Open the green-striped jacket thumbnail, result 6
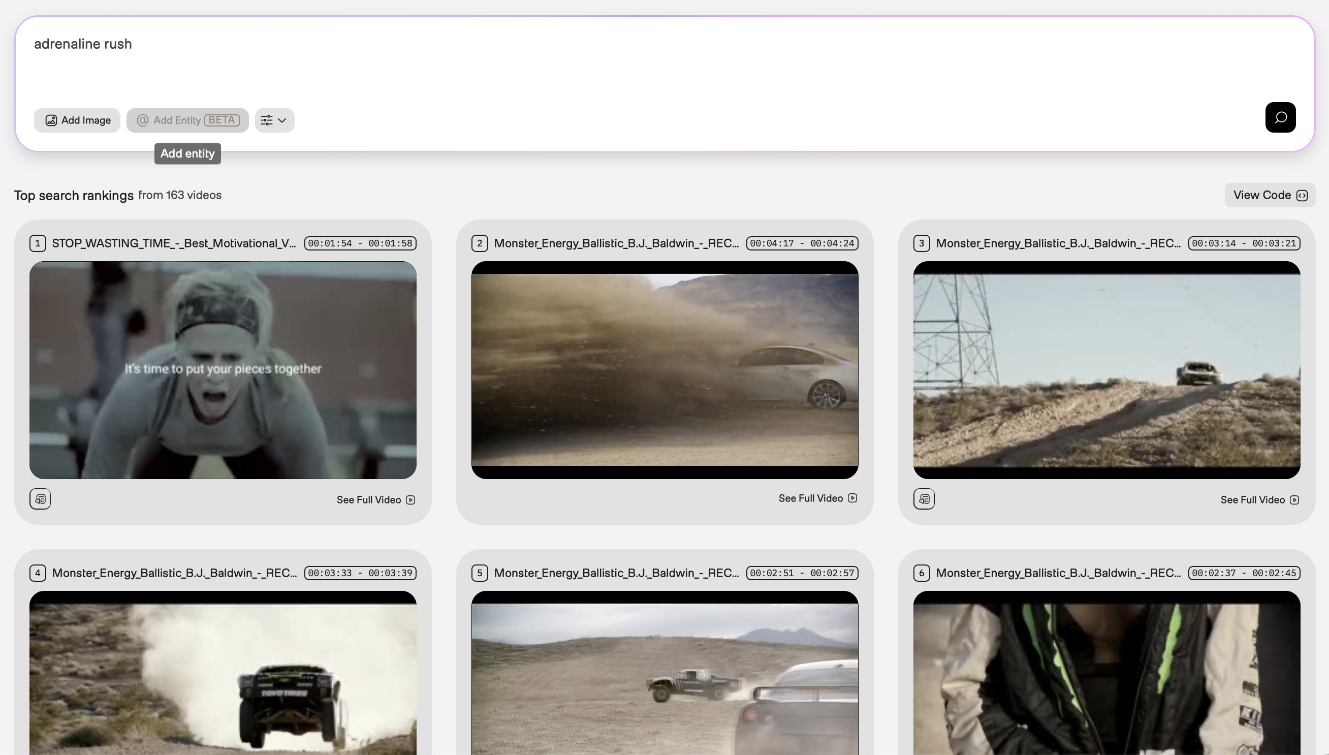Image resolution: width=1329 pixels, height=755 pixels. 1106,674
